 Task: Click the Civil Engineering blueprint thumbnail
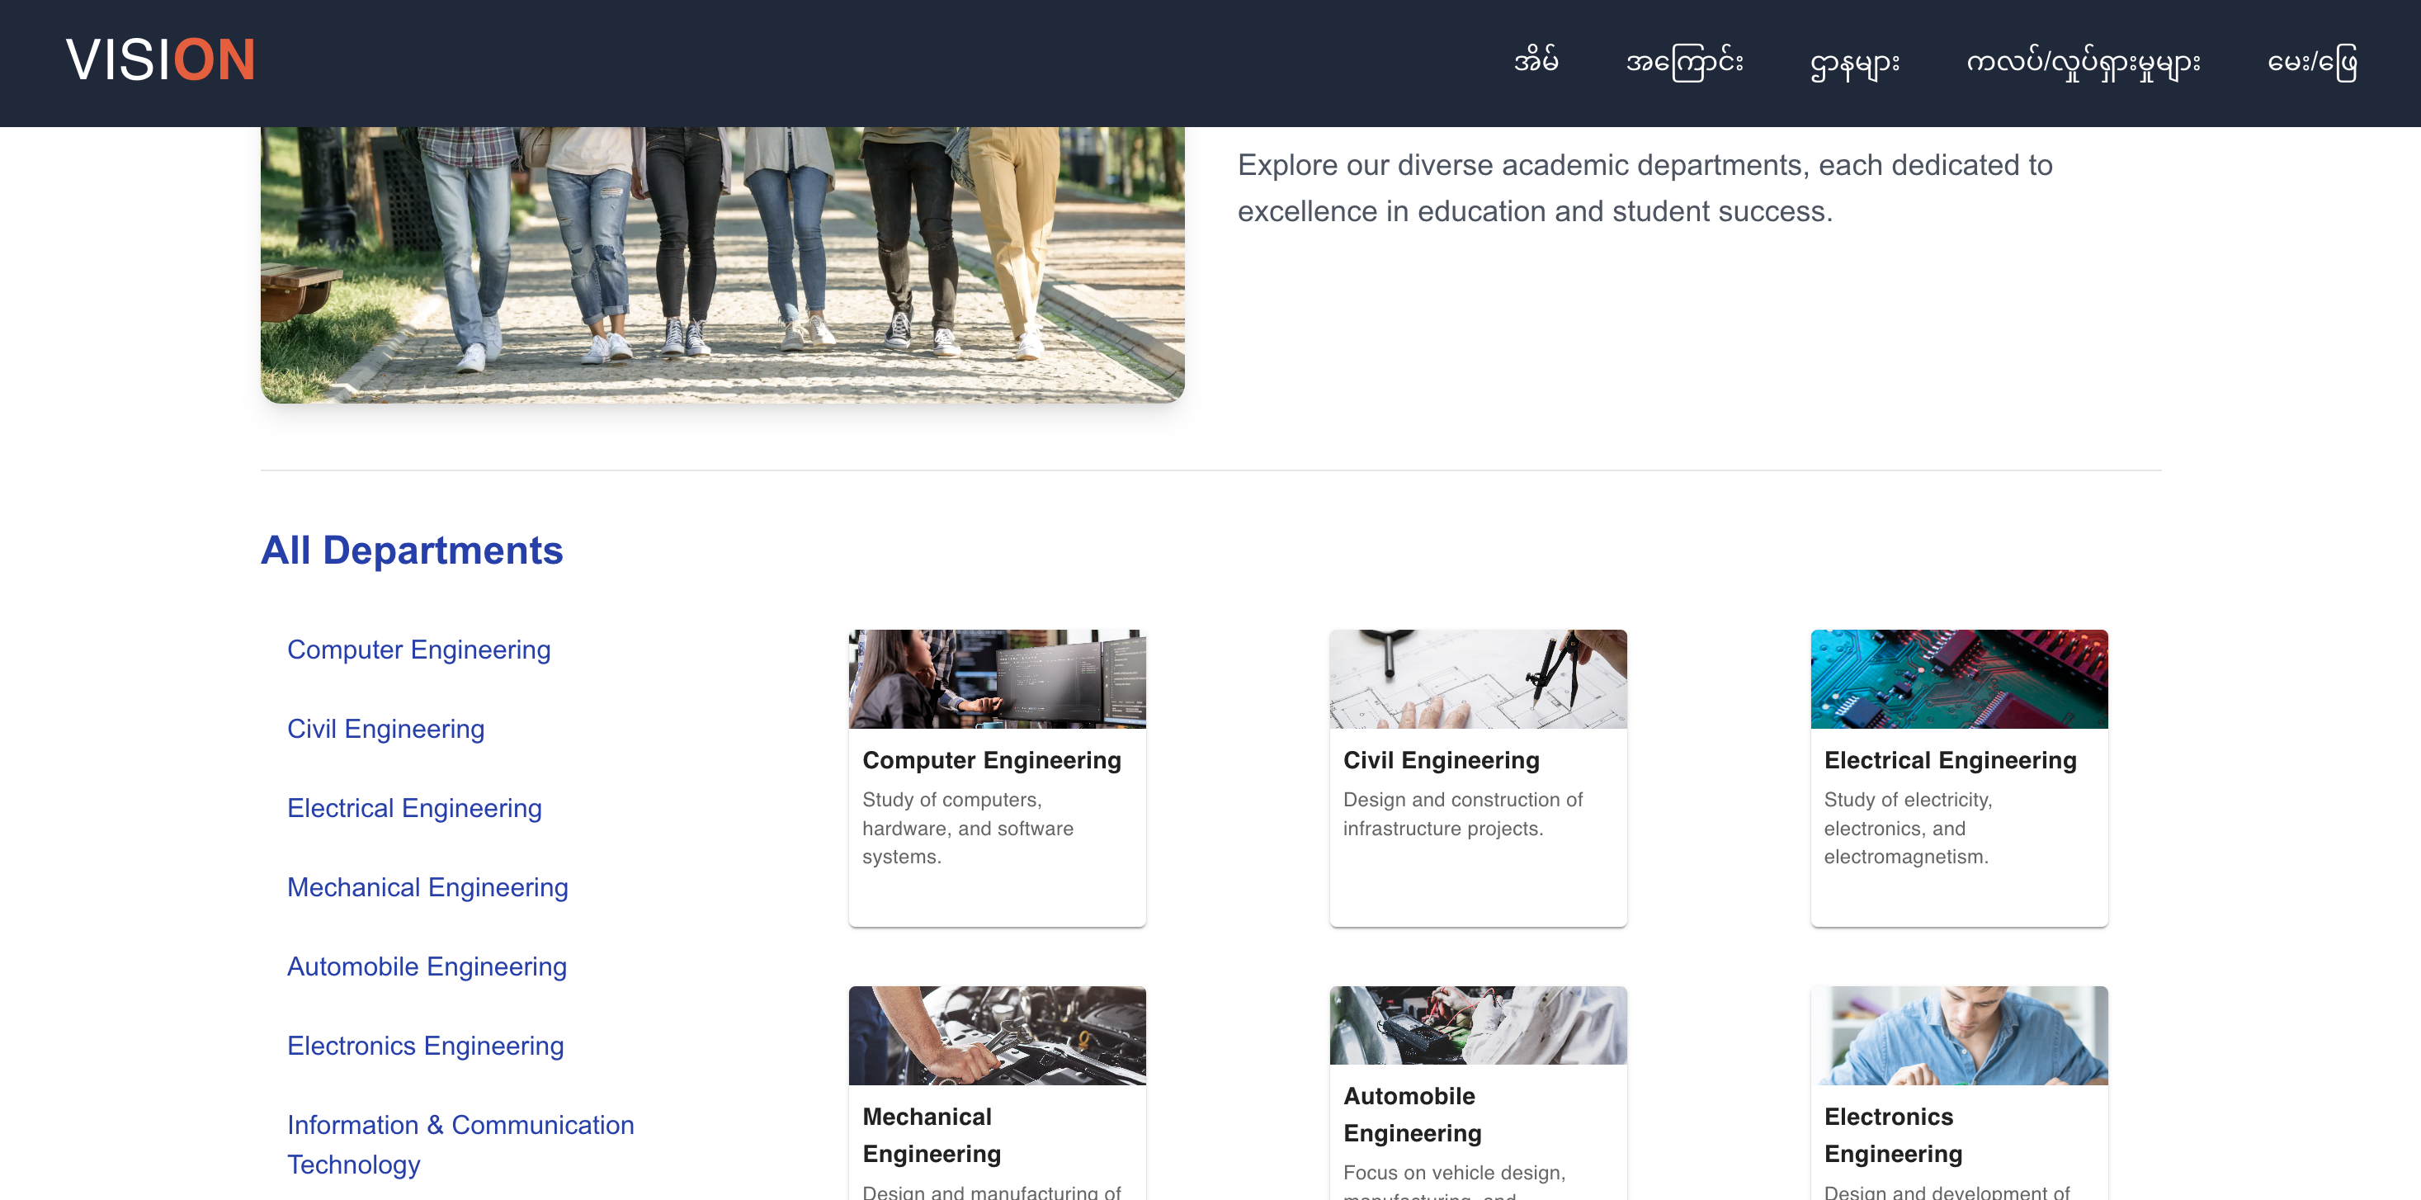(1477, 678)
